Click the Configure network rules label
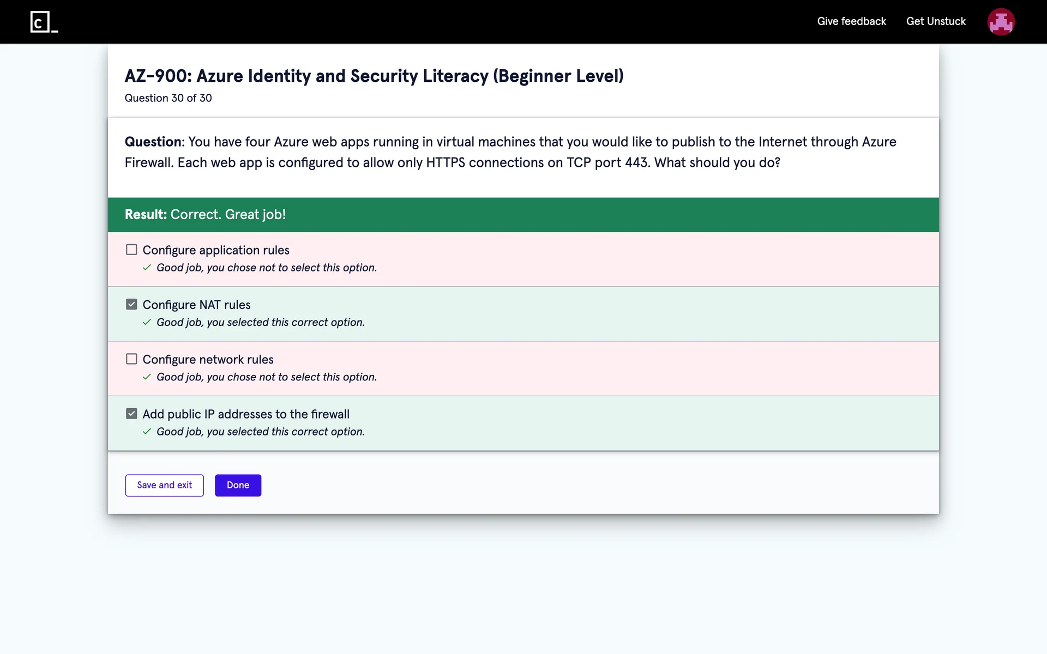The image size is (1047, 654). pos(208,360)
